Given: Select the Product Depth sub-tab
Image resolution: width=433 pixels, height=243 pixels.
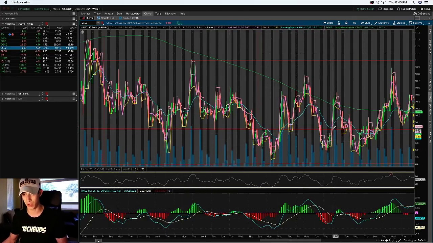Looking at the screenshot, I should pos(129,18).
